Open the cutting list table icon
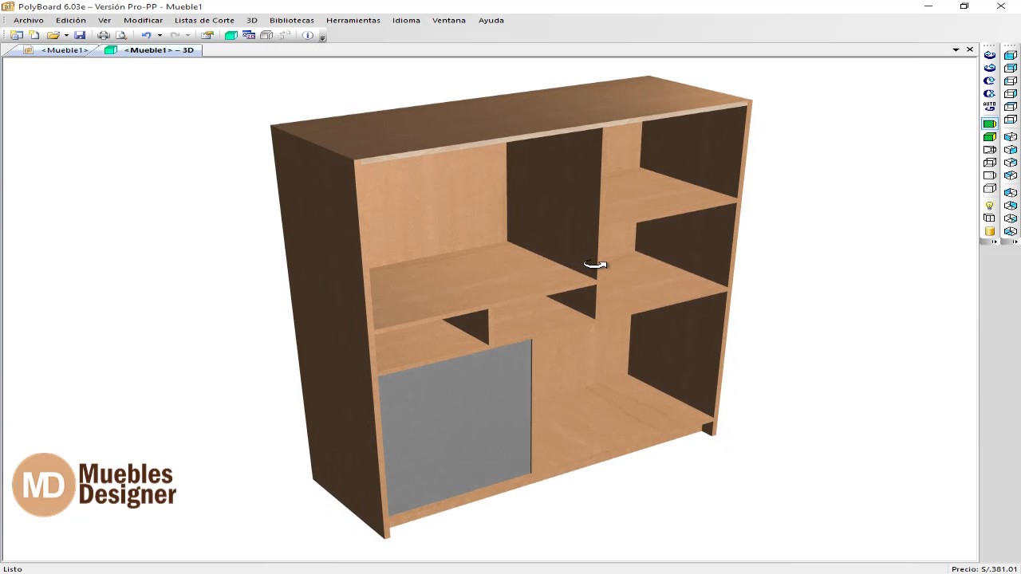Screen dimensions: 1021x574 tap(249, 35)
